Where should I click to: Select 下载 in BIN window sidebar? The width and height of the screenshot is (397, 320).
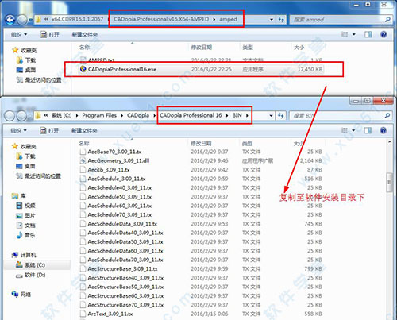tap(26, 156)
